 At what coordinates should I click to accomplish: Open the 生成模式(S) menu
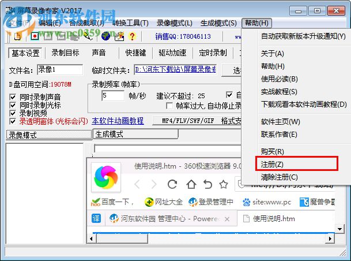218,23
